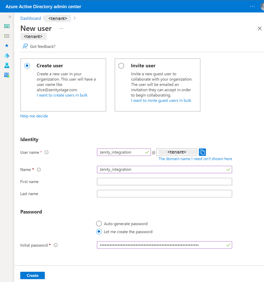Click the Favorites star icon in sidebar

click(x=7, y=46)
